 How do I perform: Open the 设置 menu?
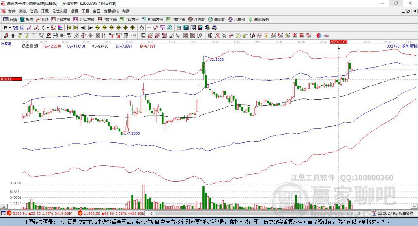coord(74,11)
